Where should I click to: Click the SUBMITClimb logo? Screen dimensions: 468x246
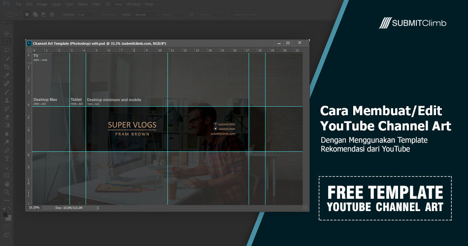pos(413,23)
